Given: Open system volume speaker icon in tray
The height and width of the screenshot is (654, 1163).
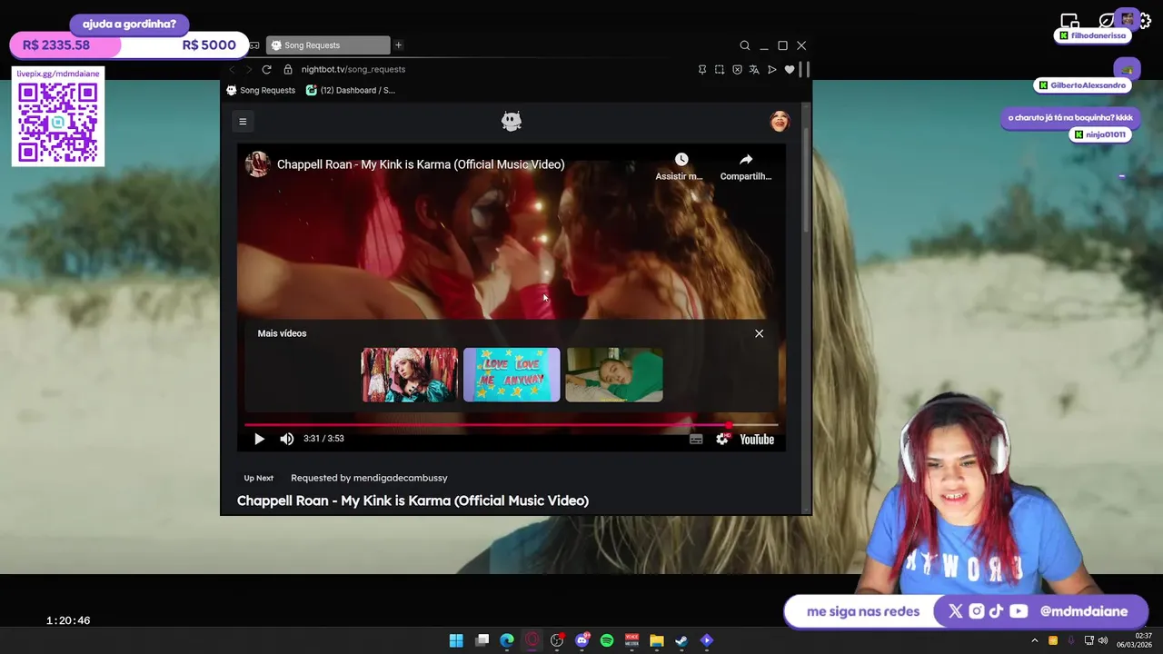Looking at the screenshot, I should click(1103, 640).
